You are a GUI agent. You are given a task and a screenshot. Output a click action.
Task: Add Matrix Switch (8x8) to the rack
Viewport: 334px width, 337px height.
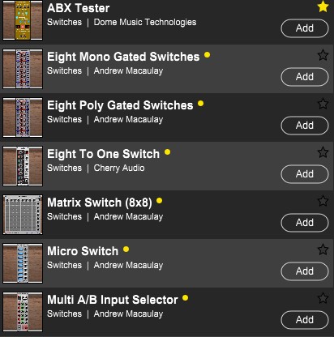305,223
